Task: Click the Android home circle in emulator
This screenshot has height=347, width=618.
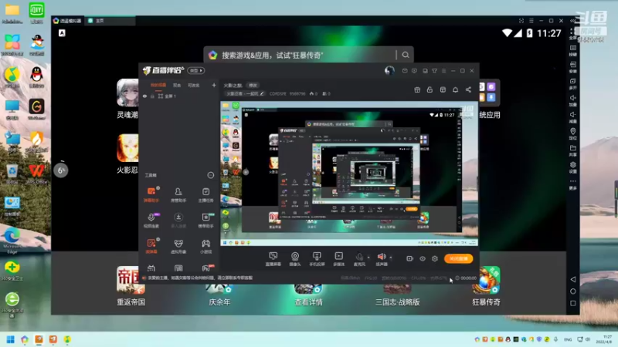Action: pyautogui.click(x=573, y=291)
